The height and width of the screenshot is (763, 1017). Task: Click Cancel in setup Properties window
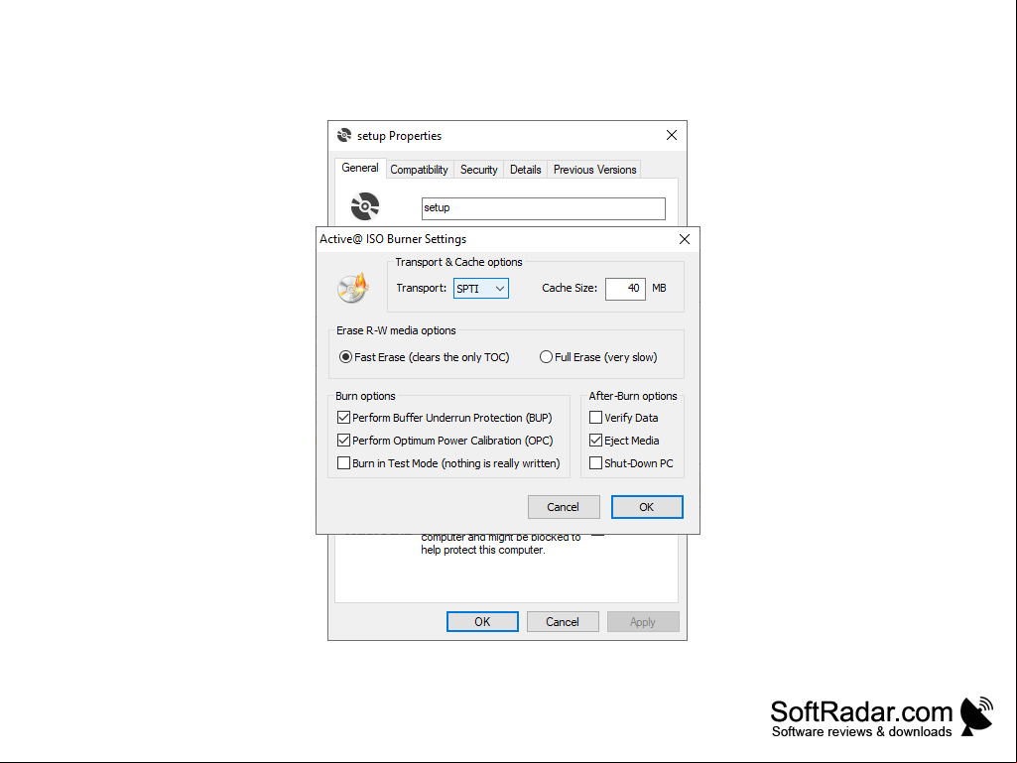[x=563, y=621]
